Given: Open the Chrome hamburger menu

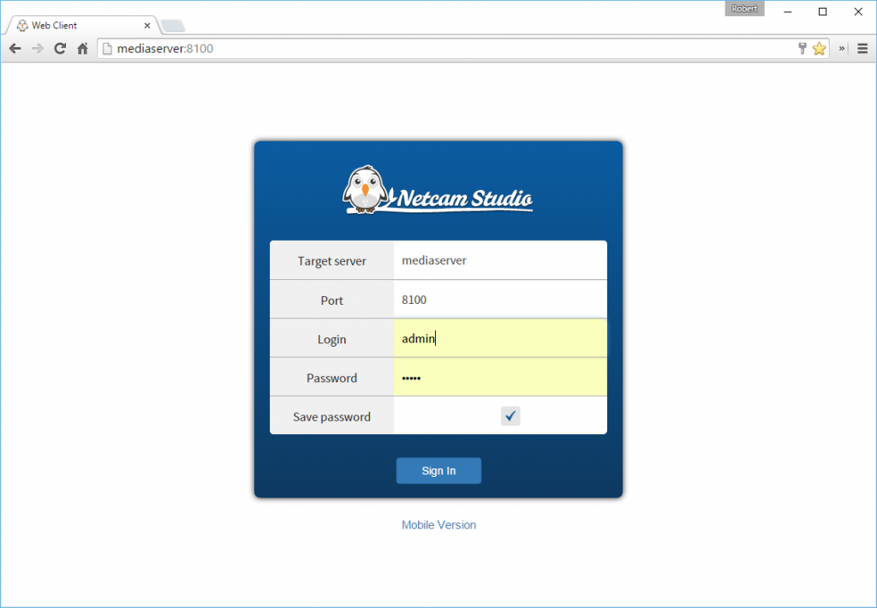Looking at the screenshot, I should (x=862, y=48).
